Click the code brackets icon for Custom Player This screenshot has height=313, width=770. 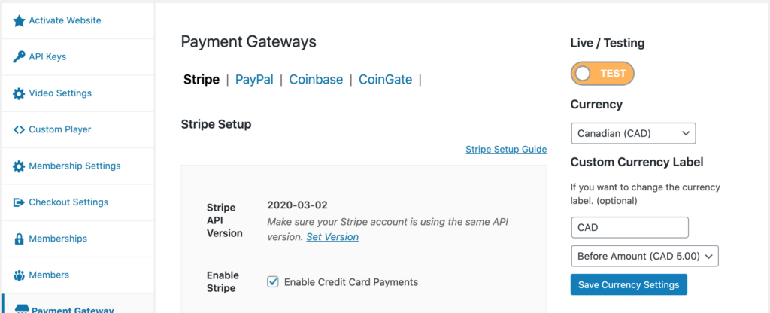pos(19,129)
